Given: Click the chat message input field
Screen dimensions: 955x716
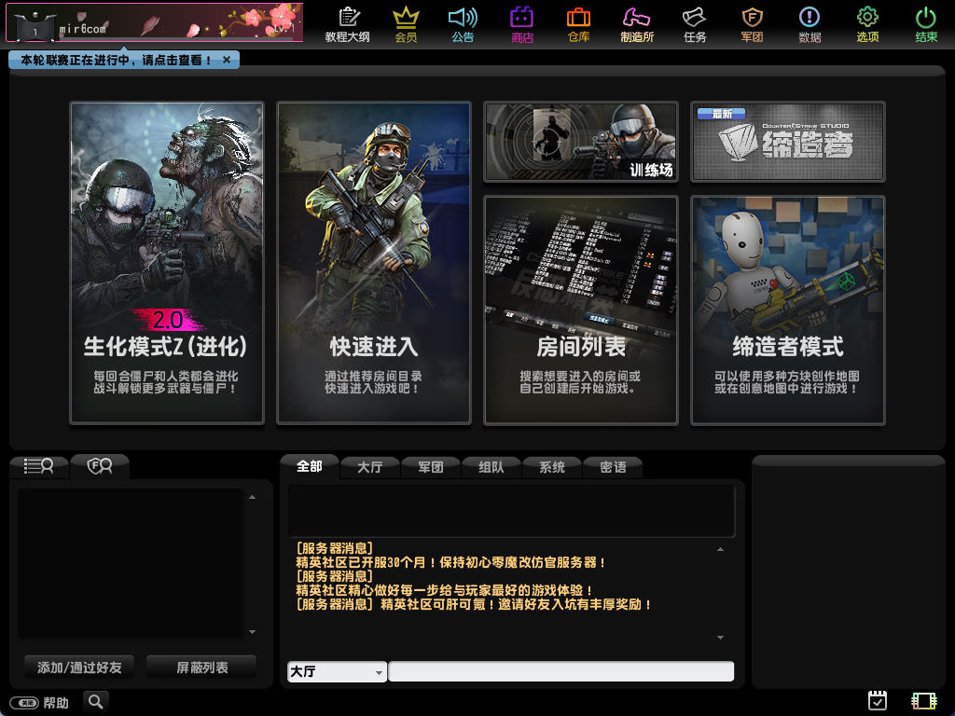Looking at the screenshot, I should (x=561, y=671).
